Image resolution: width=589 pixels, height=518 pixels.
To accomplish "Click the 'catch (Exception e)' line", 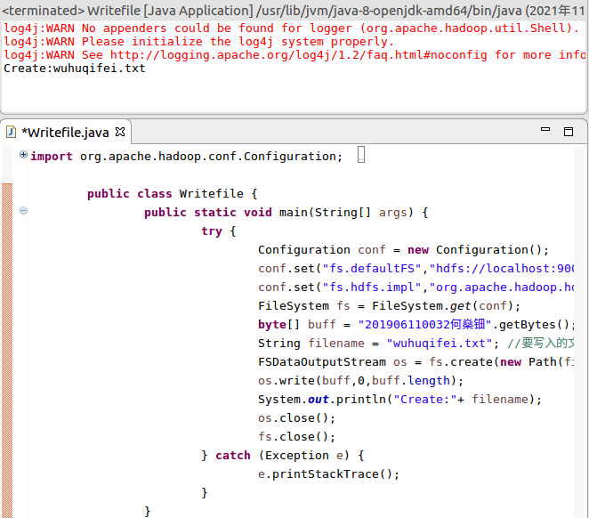I will coord(282,456).
